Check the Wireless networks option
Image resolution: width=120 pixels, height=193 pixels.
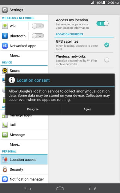[x=107, y=60]
